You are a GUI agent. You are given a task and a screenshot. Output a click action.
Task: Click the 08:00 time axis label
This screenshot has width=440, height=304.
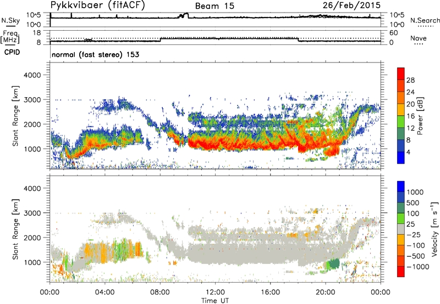point(160,292)
